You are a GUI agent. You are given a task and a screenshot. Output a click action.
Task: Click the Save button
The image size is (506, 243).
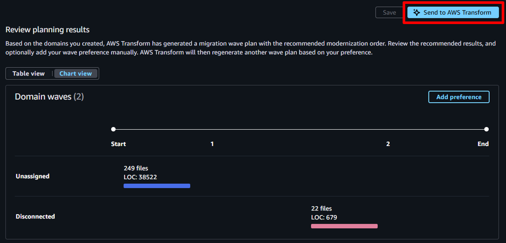389,12
